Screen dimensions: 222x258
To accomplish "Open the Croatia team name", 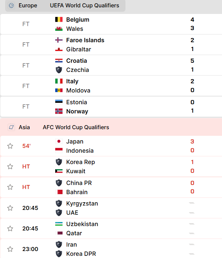I will [x=76, y=61].
